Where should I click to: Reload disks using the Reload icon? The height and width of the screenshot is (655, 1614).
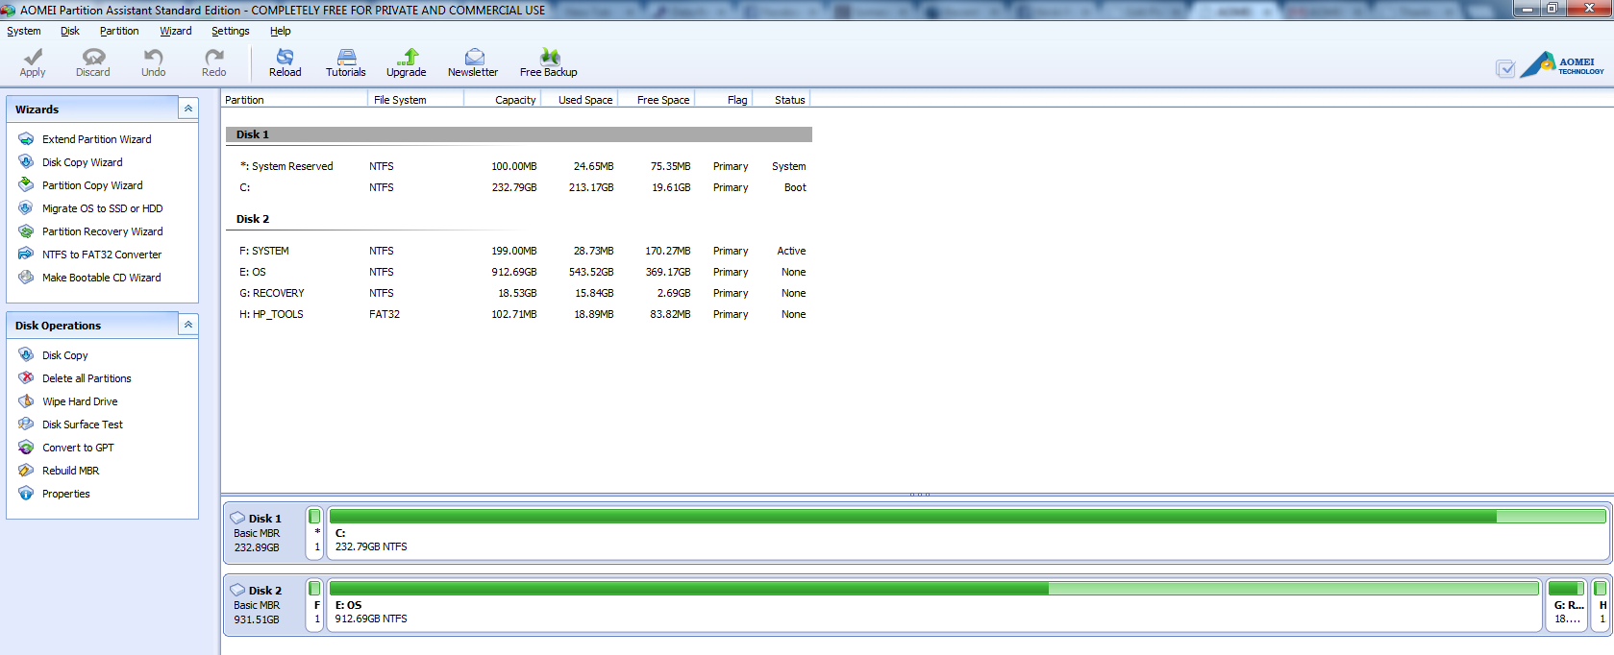285,57
